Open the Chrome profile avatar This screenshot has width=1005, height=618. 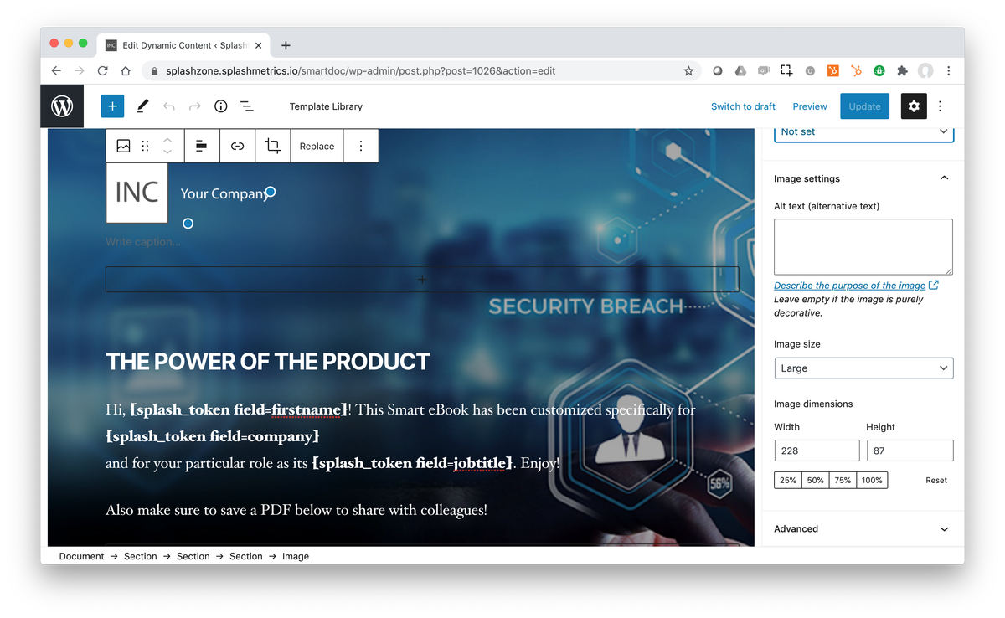tap(925, 71)
